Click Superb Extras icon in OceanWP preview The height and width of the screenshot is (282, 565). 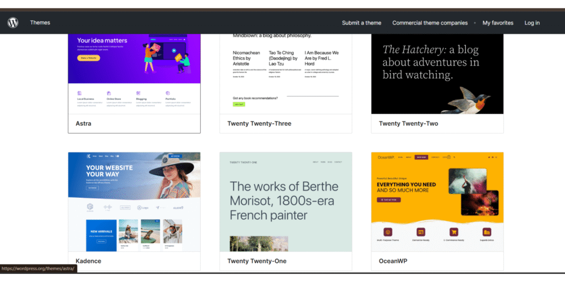coord(487,232)
